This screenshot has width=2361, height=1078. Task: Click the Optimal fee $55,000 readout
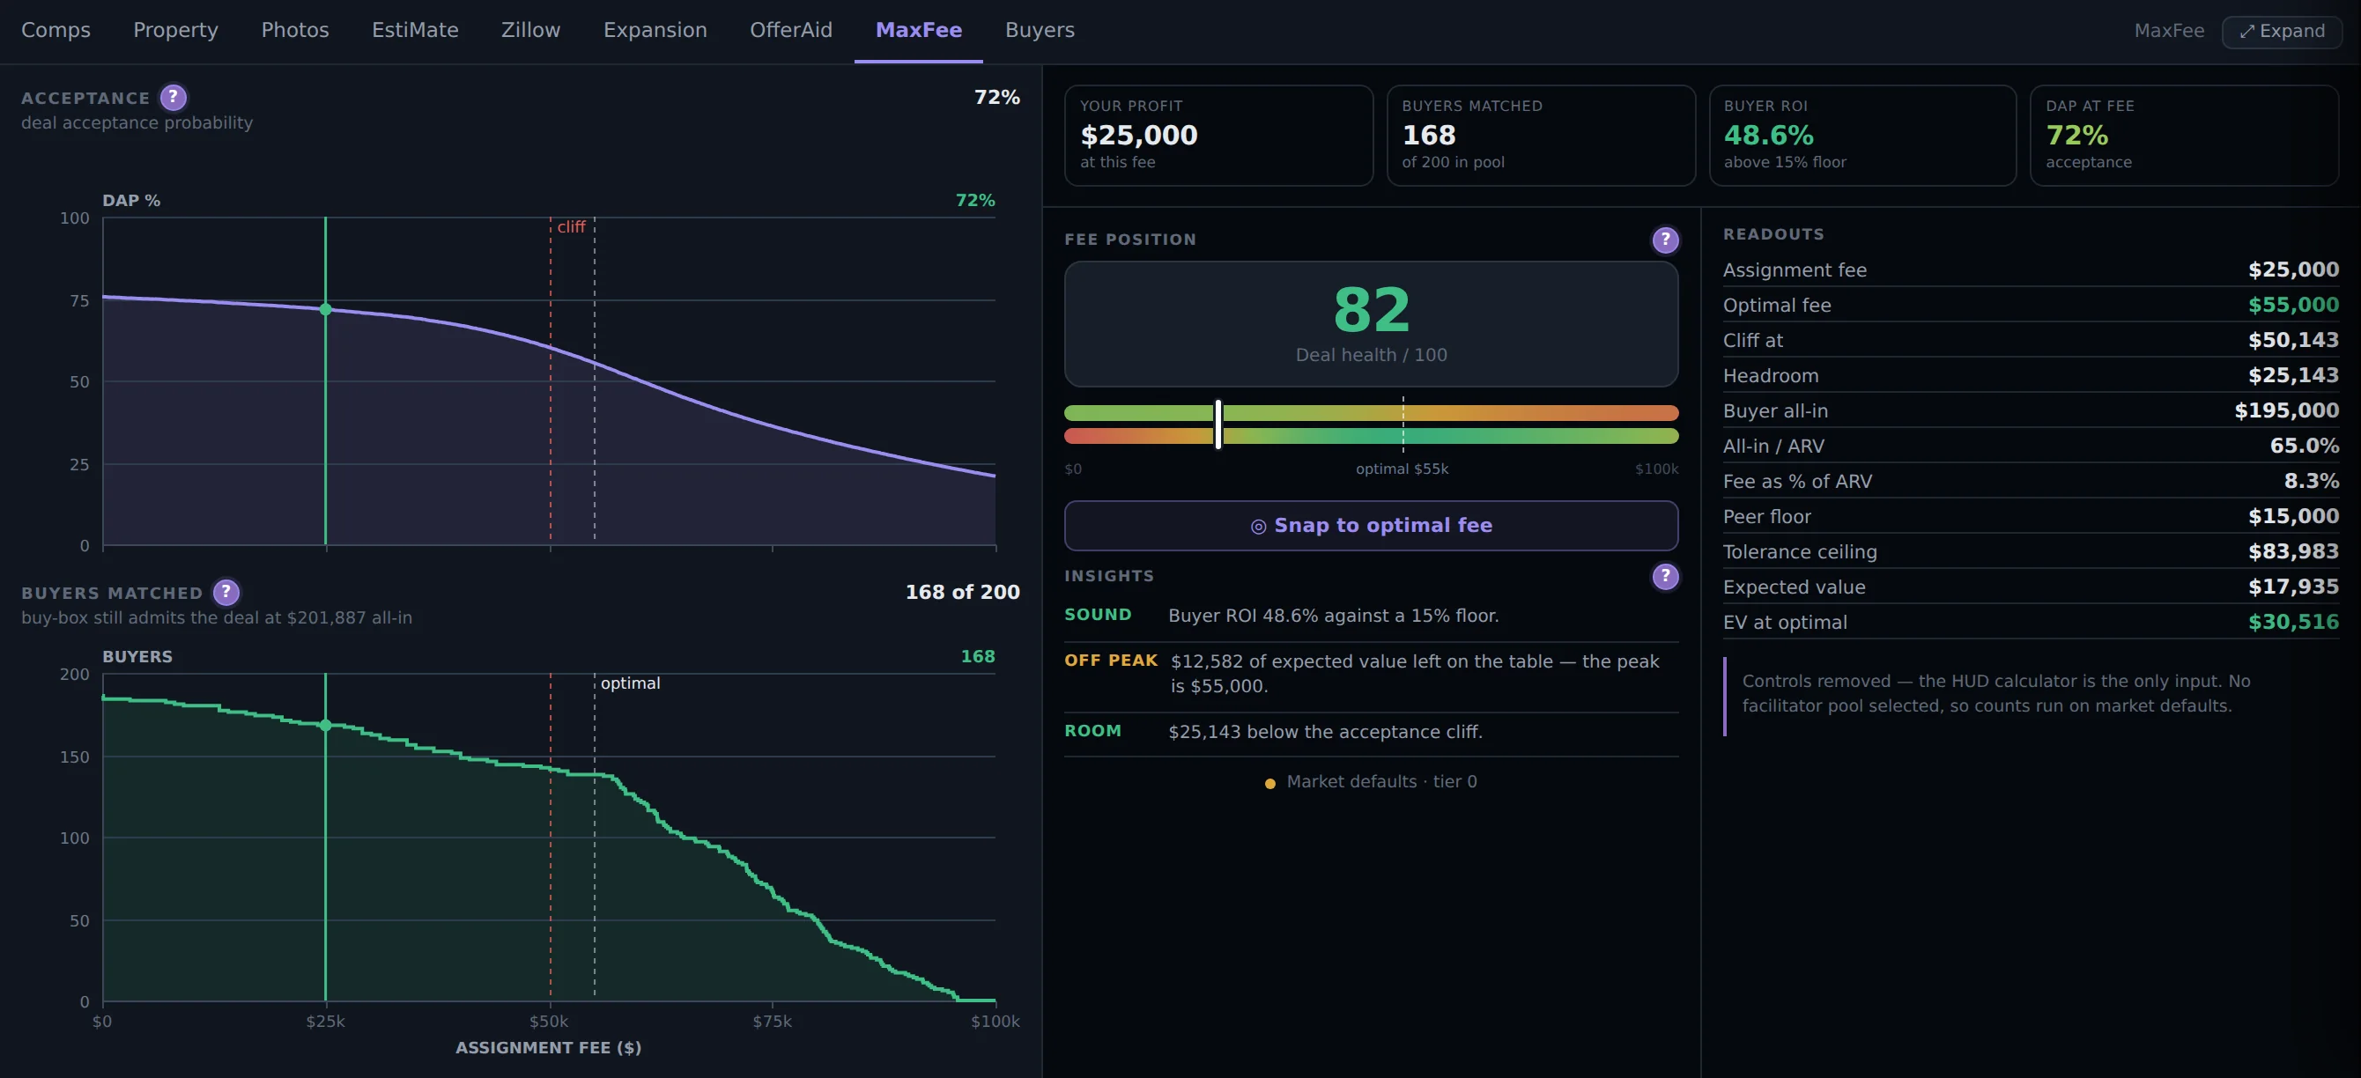(2030, 305)
